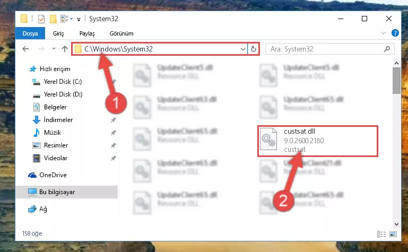
Task: Switch to Details view icon
Action: click(x=381, y=234)
